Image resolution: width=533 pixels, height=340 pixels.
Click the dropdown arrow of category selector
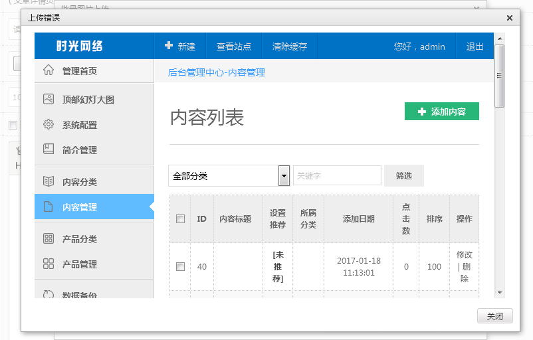point(284,176)
